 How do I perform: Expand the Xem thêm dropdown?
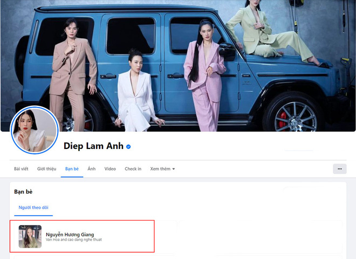click(x=162, y=169)
